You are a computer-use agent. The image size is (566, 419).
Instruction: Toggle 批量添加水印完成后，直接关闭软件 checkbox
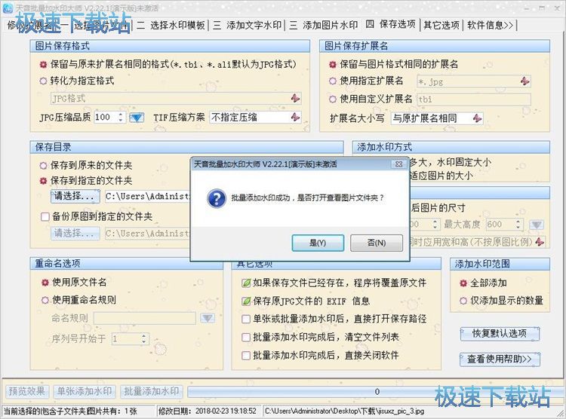(x=246, y=356)
